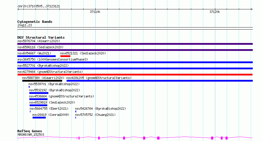Click the MROH8|NM_152503 gene label
The height and width of the screenshot is (141, 261).
coord(31,135)
